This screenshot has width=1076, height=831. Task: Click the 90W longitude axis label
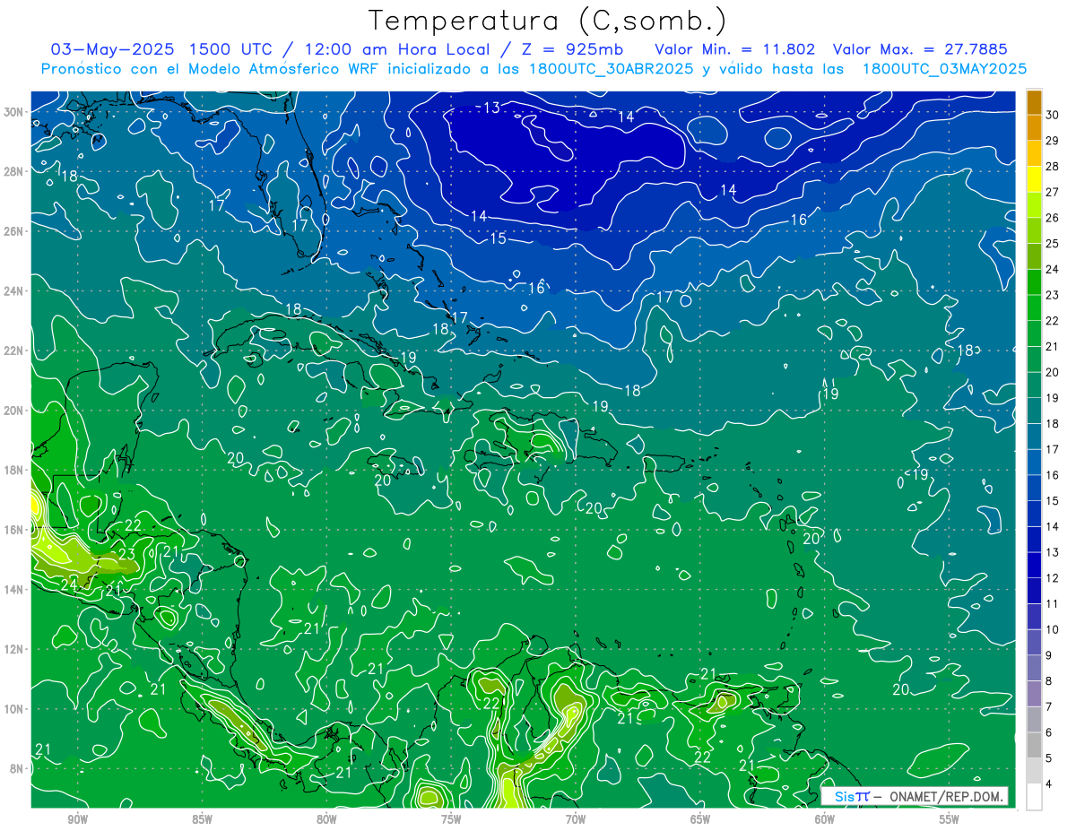[x=77, y=819]
